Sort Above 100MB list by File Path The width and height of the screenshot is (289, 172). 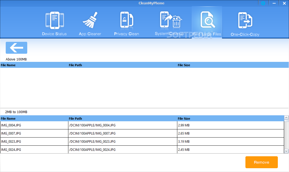click(x=75, y=65)
